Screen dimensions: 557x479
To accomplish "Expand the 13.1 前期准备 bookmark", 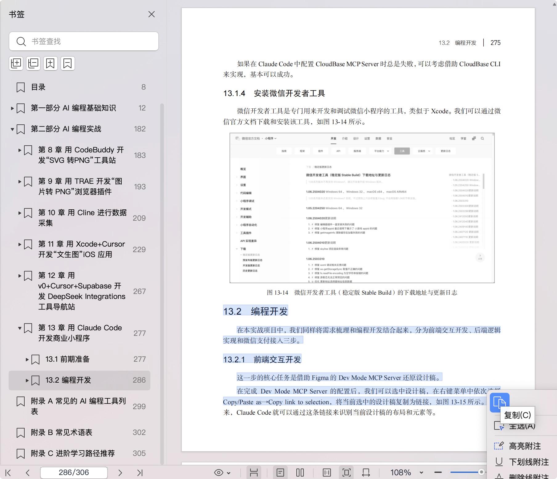I will (x=27, y=360).
